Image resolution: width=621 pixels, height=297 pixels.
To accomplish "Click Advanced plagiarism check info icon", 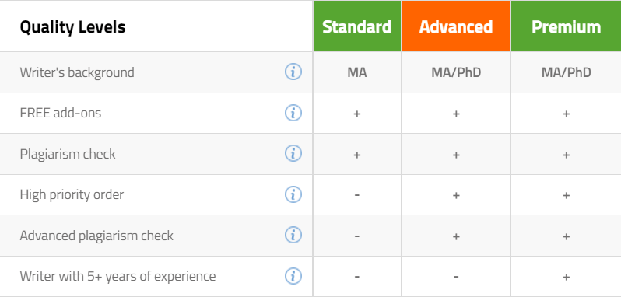I will click(293, 235).
